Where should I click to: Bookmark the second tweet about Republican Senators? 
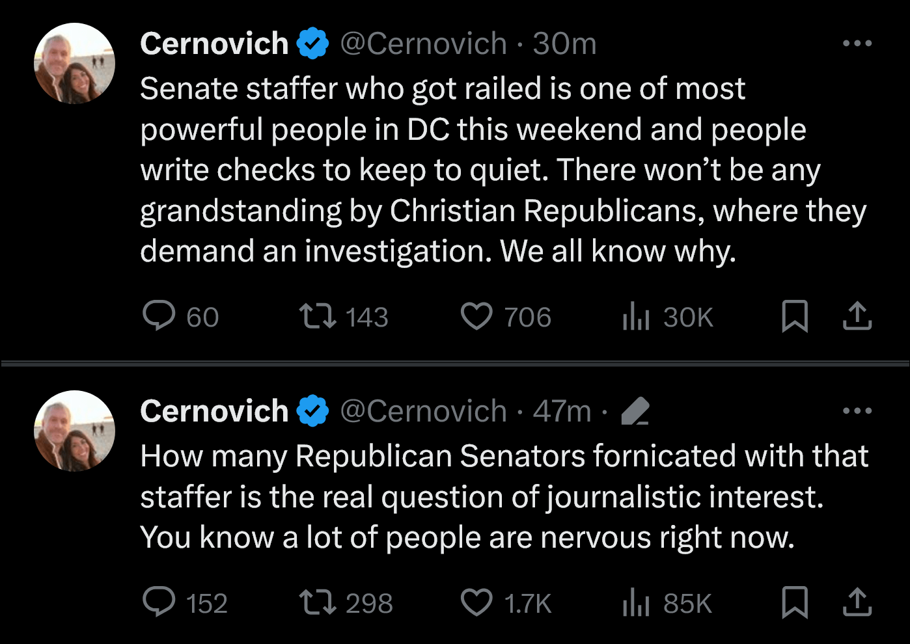click(x=795, y=602)
